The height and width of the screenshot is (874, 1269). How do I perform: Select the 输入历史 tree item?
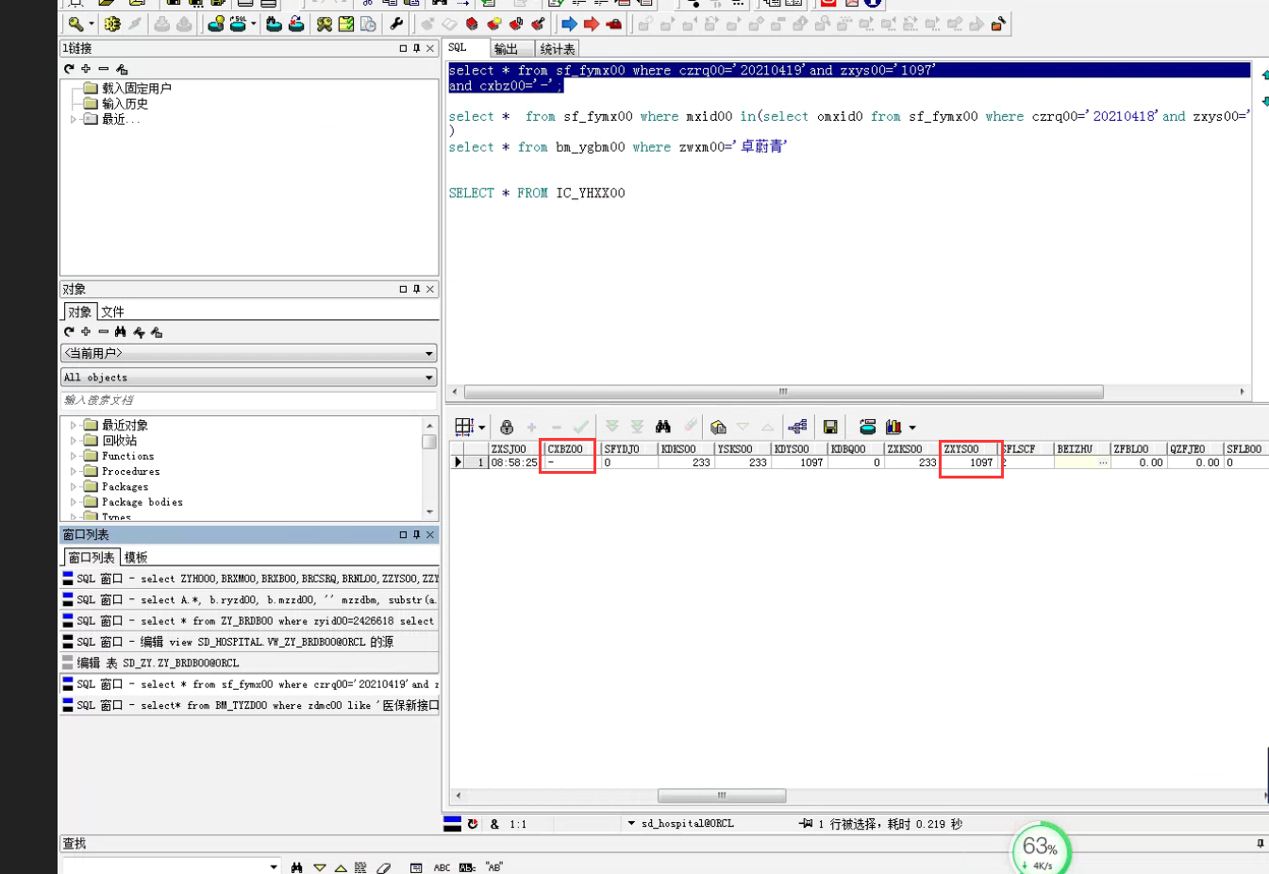pos(125,104)
